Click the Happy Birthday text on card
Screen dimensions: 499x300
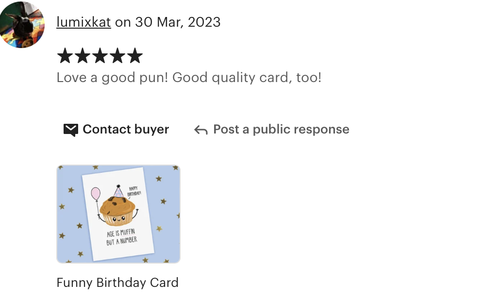(x=133, y=191)
